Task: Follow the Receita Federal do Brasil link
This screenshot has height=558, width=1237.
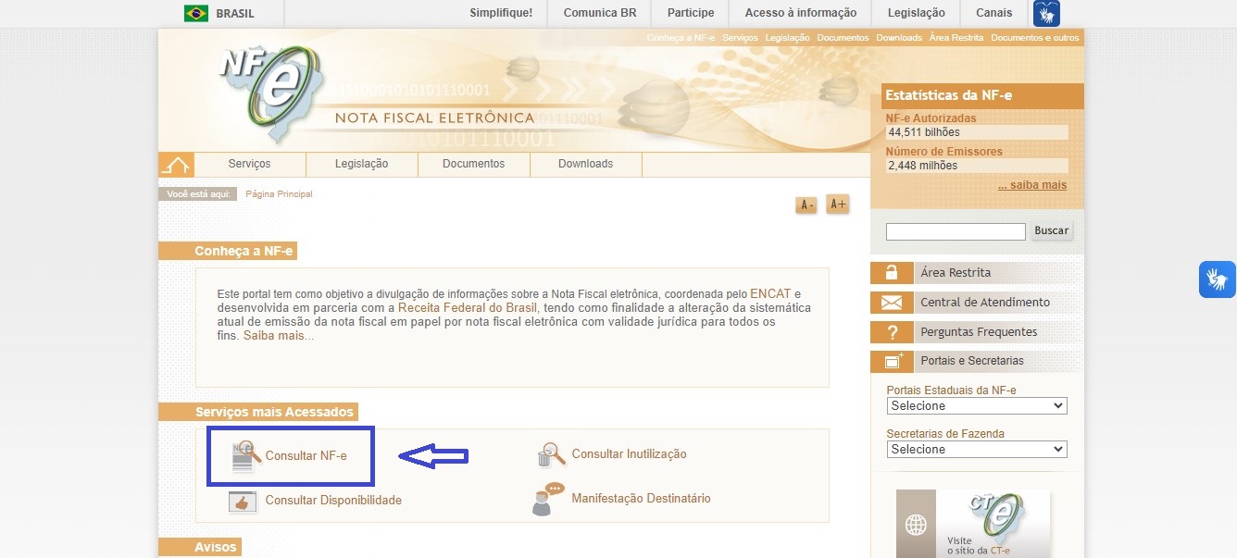Action: pyautogui.click(x=468, y=307)
